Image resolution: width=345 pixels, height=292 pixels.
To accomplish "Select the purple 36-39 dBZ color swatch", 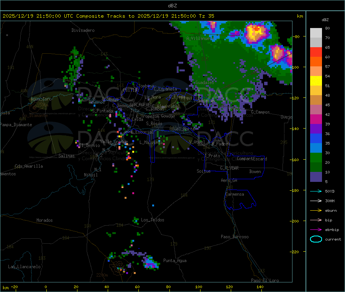I will point(316,129).
